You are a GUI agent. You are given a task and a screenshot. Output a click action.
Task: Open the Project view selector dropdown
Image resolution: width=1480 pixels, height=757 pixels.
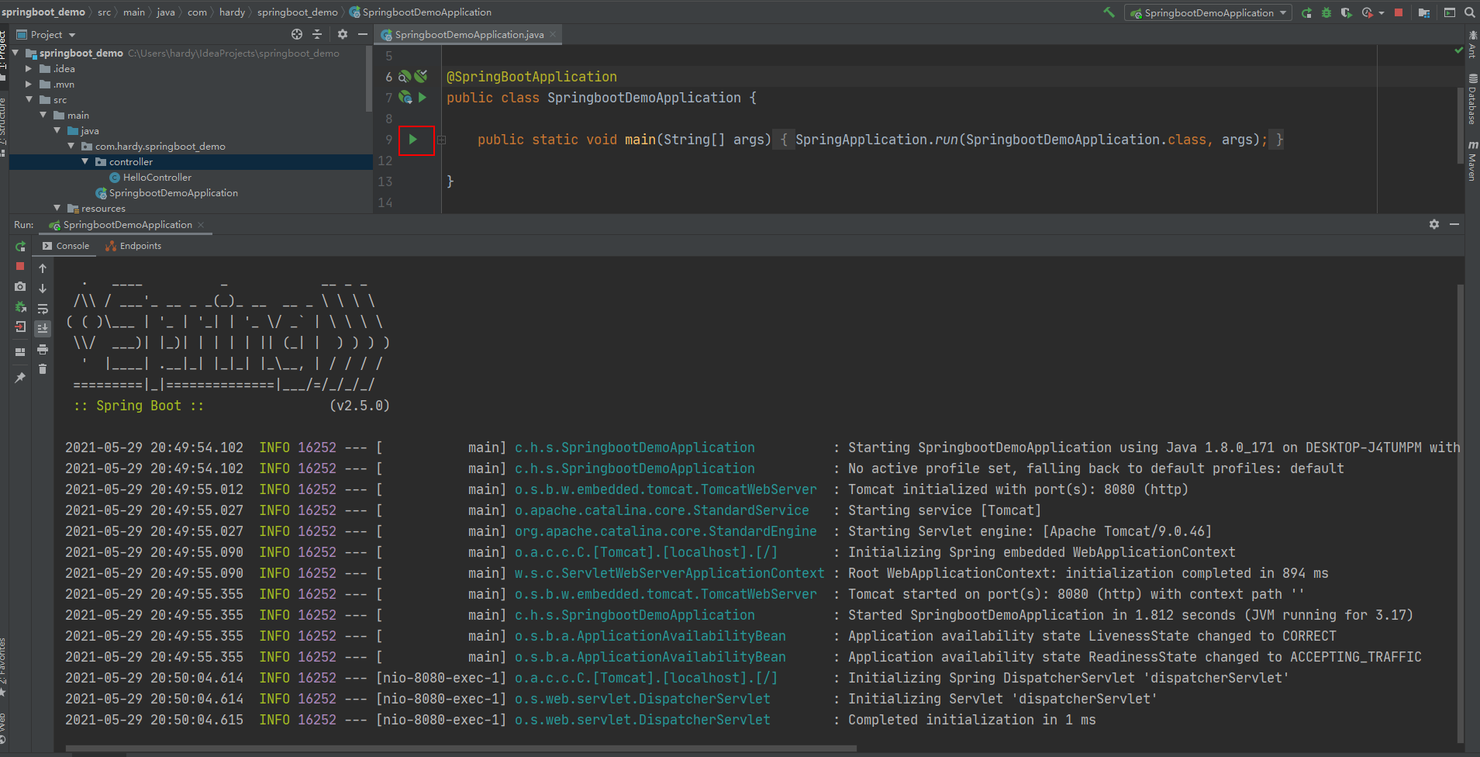[x=47, y=34]
